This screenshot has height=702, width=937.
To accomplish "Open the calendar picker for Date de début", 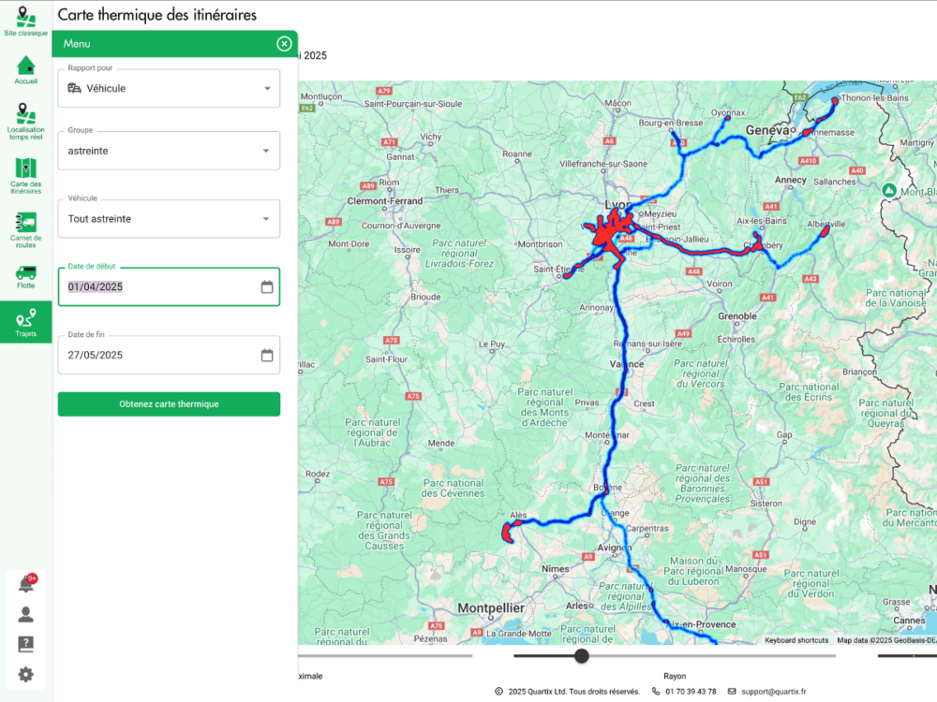I will 265,286.
